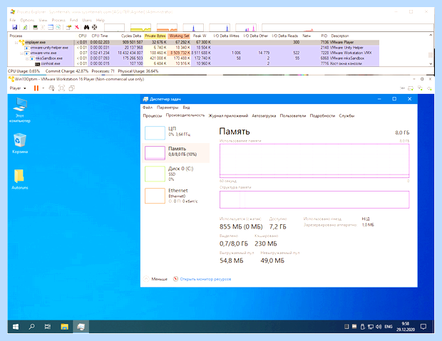Open the Find menu in Process Explorer
Viewport: 442px width, 341px height.
73,20
